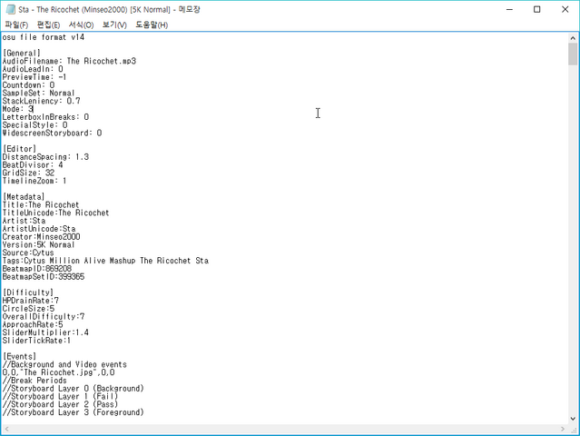The image size is (580, 436).
Task: Click the 'Version:5K Normal' line
Action: [38, 245]
